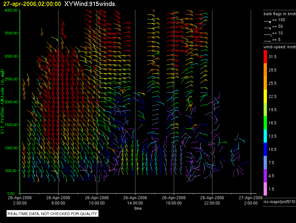Image resolution: width=296 pixels, height=223 pixels.
Task: Click the 915 Profiler Altitude axis label
Action: (3, 102)
